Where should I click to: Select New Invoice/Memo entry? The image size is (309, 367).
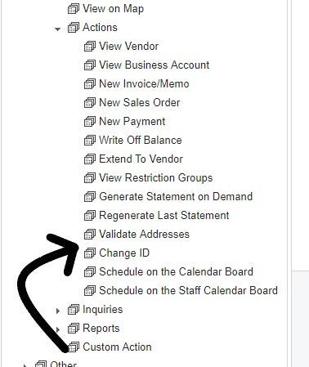tap(144, 84)
